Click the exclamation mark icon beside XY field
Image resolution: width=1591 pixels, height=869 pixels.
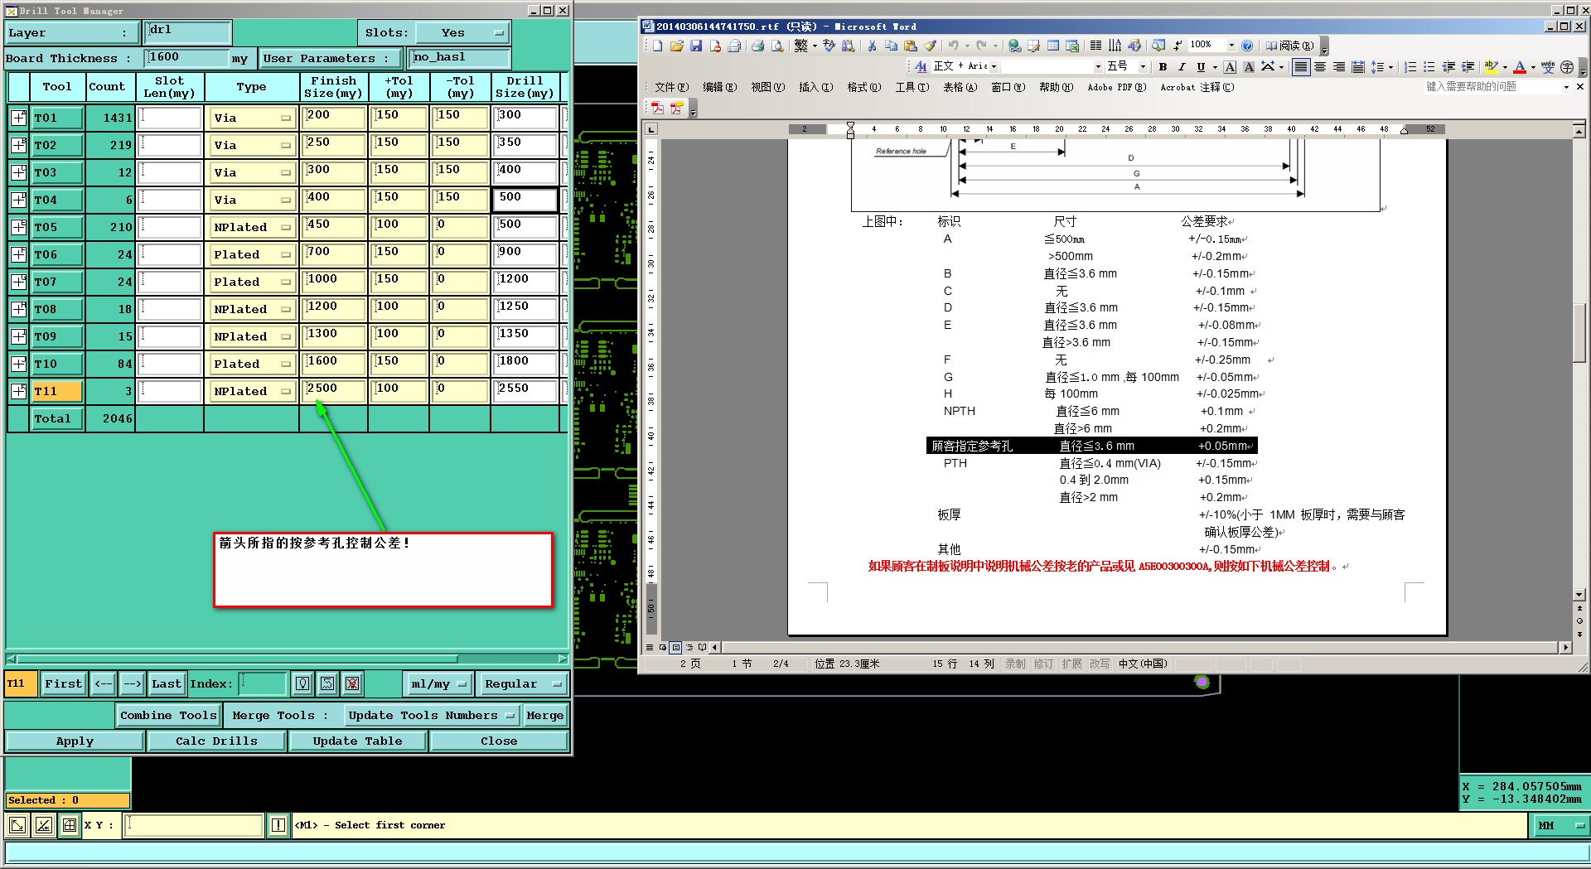(x=278, y=825)
